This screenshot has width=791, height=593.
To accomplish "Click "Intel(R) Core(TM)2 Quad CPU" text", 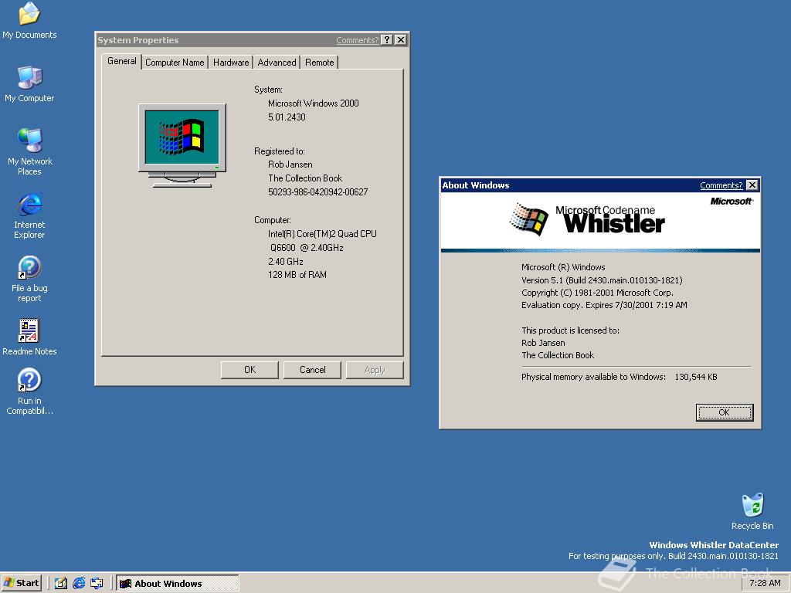I will pyautogui.click(x=322, y=234).
